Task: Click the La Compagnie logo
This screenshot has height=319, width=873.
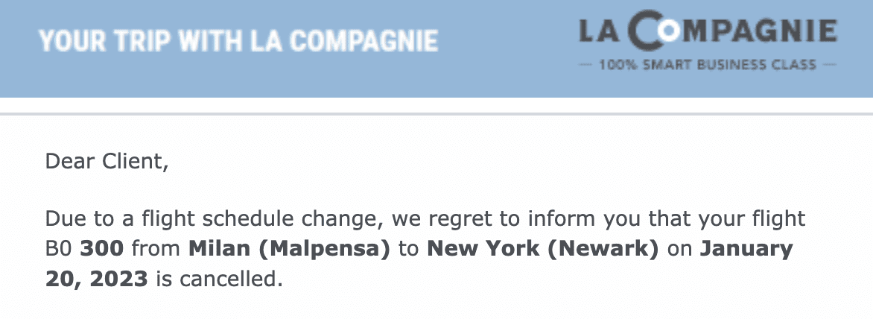Action: click(x=708, y=43)
